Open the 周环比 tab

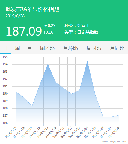coord(47,48)
